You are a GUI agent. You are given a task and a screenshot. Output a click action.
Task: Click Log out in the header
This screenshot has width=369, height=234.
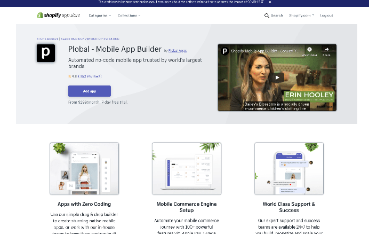click(326, 15)
